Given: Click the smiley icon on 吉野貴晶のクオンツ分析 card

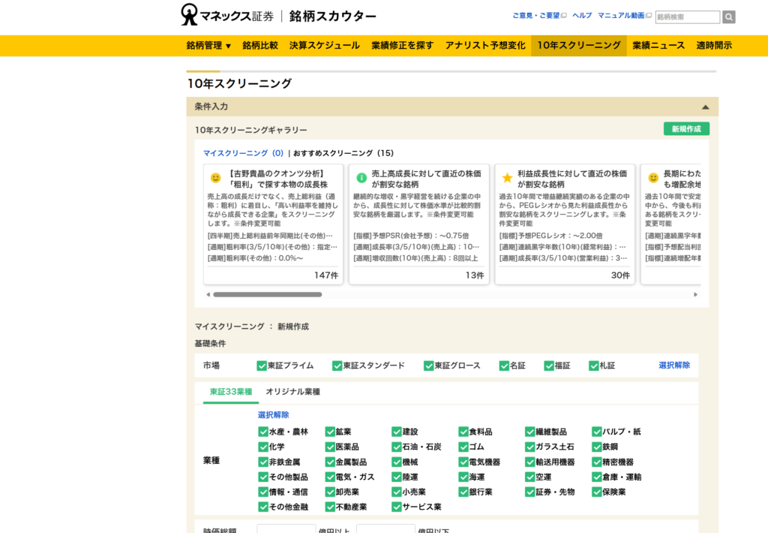Looking at the screenshot, I should click(215, 178).
